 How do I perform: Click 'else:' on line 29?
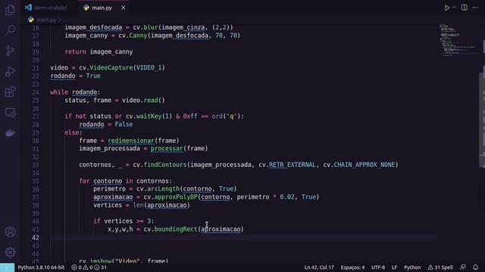pos(74,133)
